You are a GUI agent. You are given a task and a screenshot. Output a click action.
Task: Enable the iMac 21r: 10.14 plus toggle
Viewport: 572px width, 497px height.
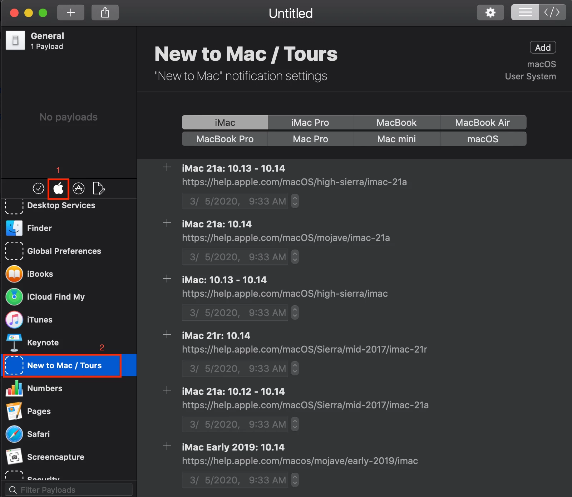167,334
